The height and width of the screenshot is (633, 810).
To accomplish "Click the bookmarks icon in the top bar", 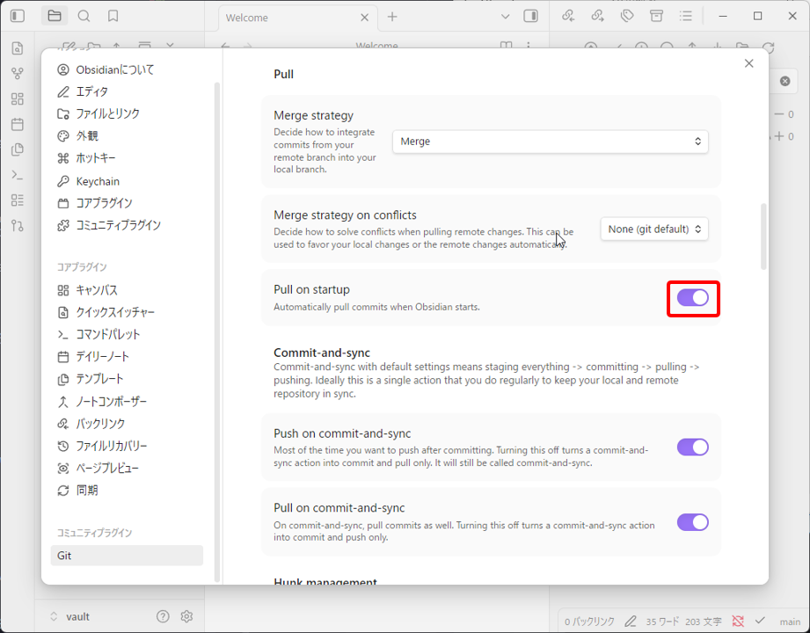I will [113, 16].
